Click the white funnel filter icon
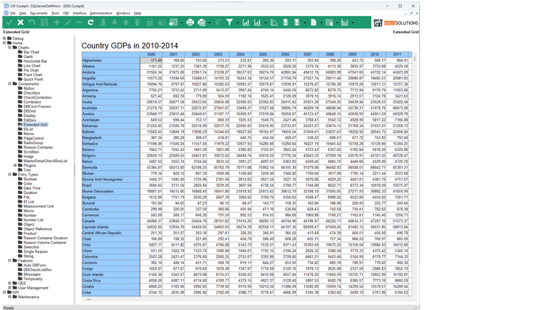Image resolution: width=540 pixels, height=310 pixels. 229,22
